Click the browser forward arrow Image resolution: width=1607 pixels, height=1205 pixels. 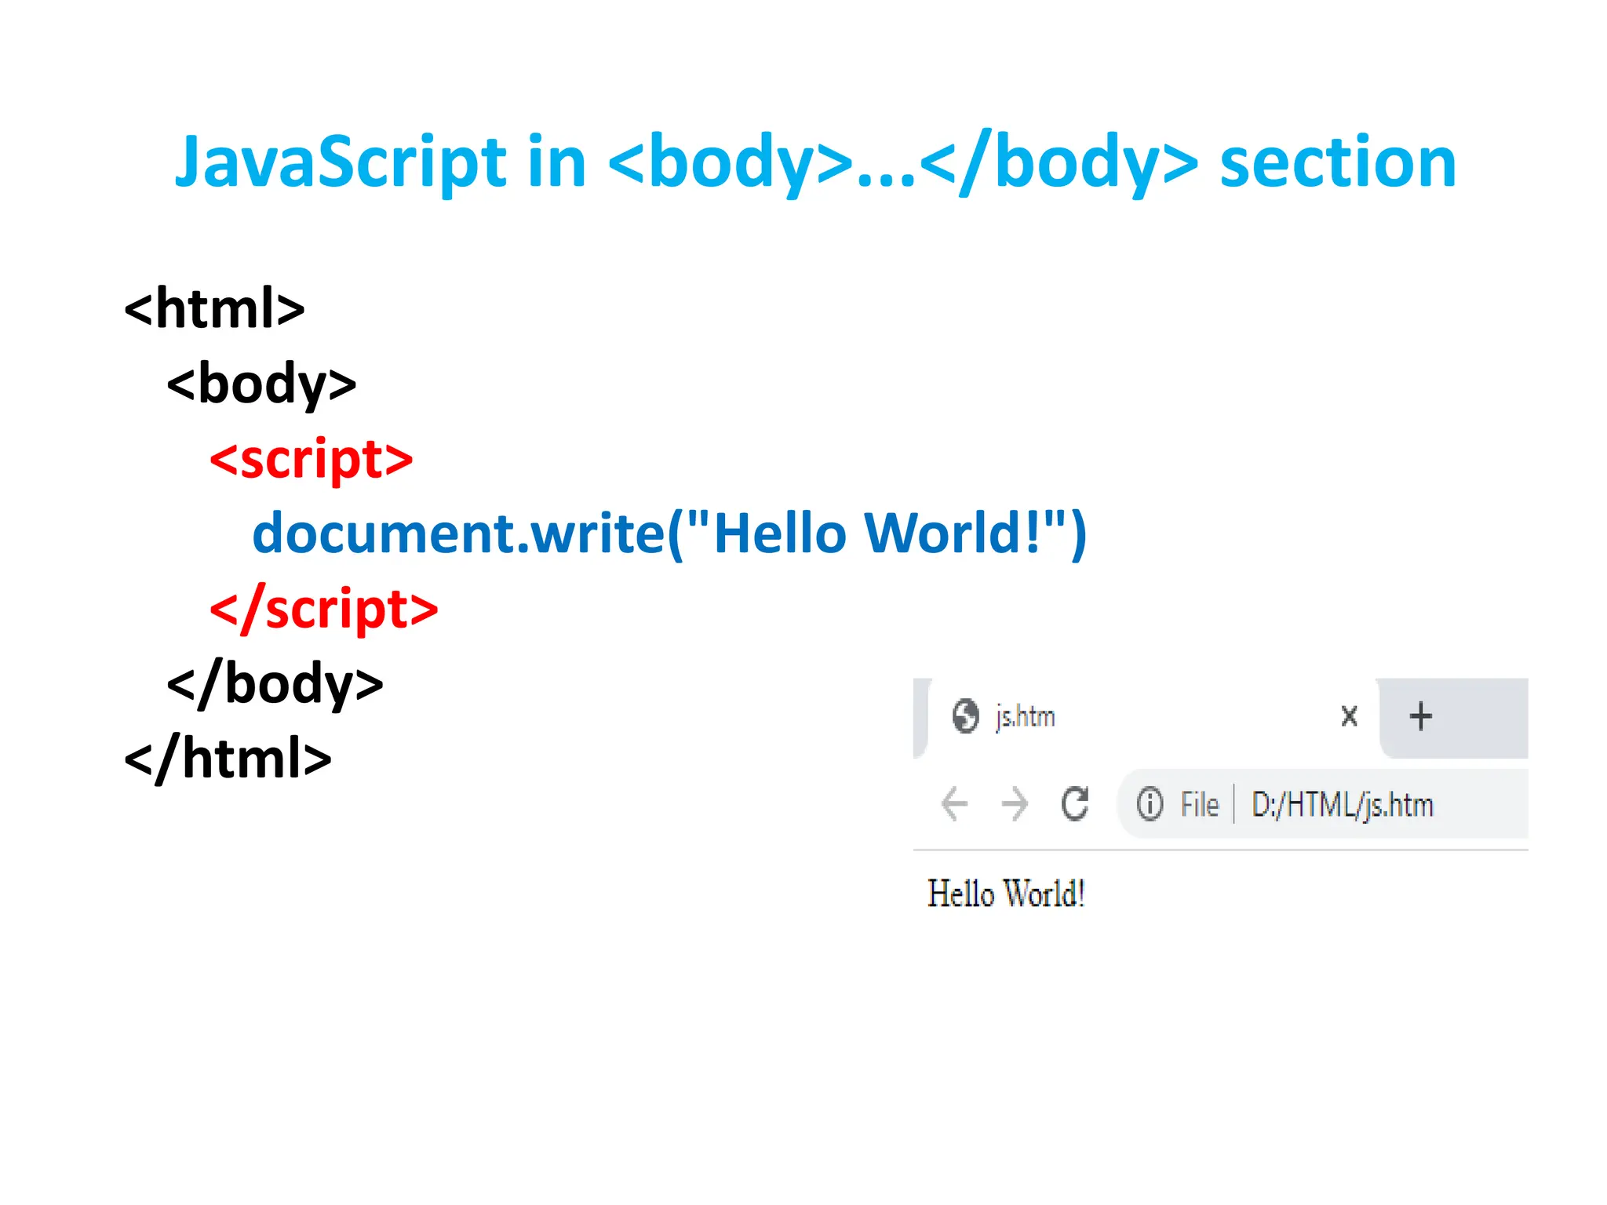(1015, 803)
